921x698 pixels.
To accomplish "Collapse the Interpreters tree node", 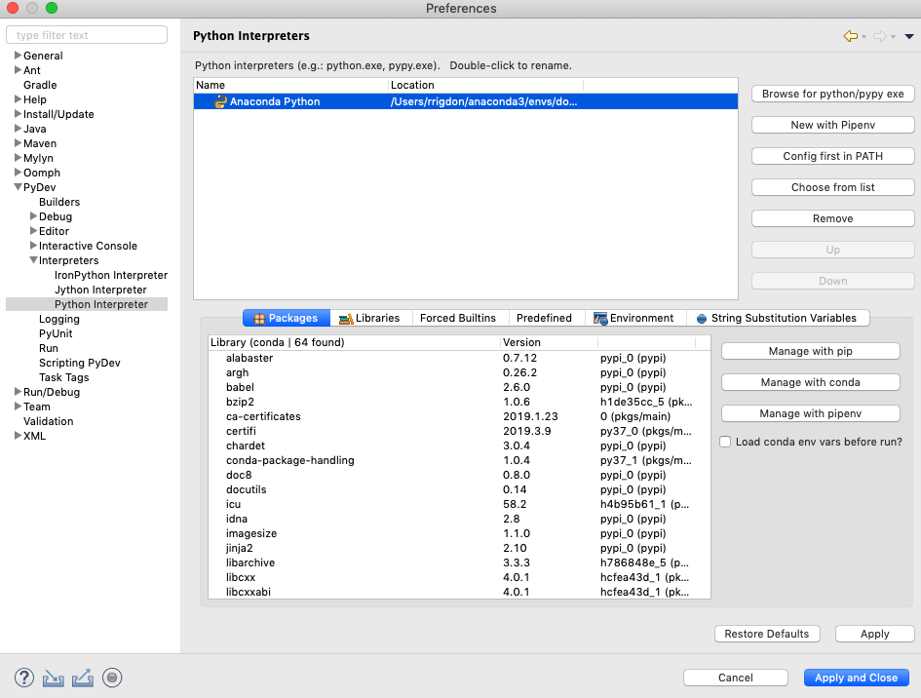I will 33,260.
